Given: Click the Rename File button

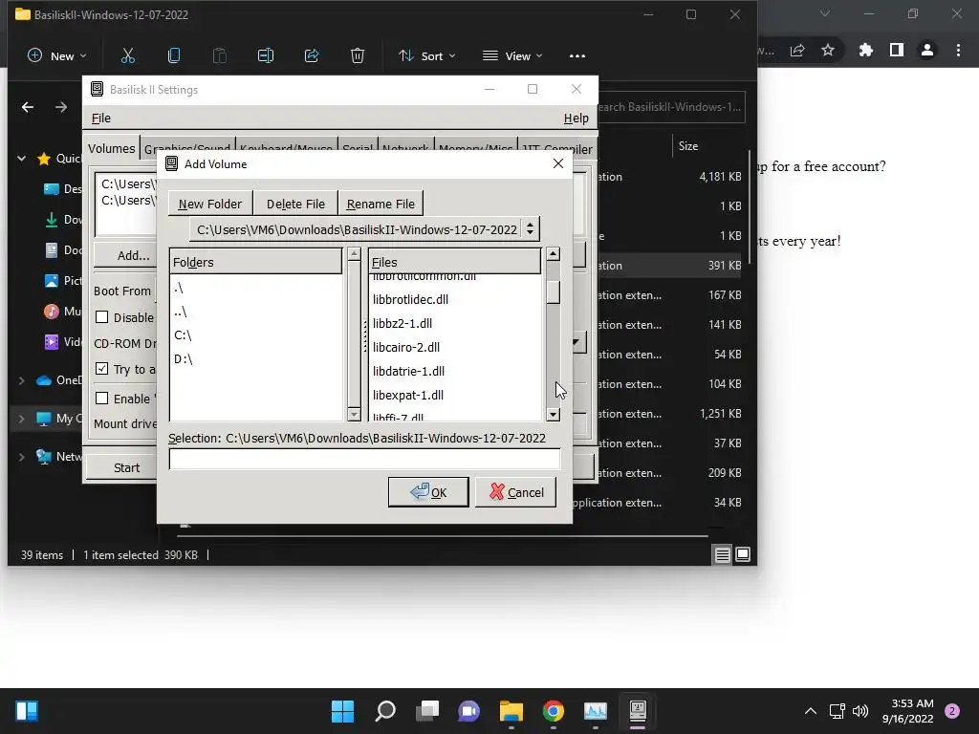Looking at the screenshot, I should 381,205.
